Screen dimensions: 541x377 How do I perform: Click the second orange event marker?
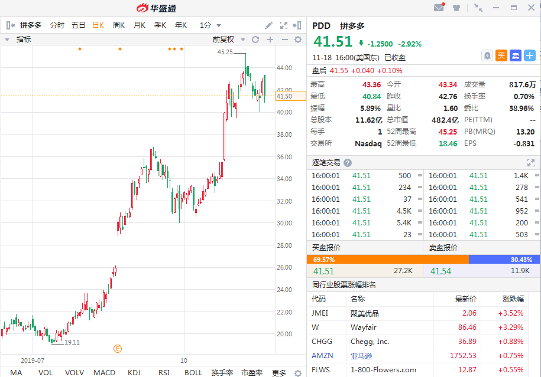(120, 49)
